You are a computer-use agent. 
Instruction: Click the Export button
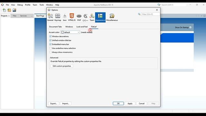click(54, 103)
